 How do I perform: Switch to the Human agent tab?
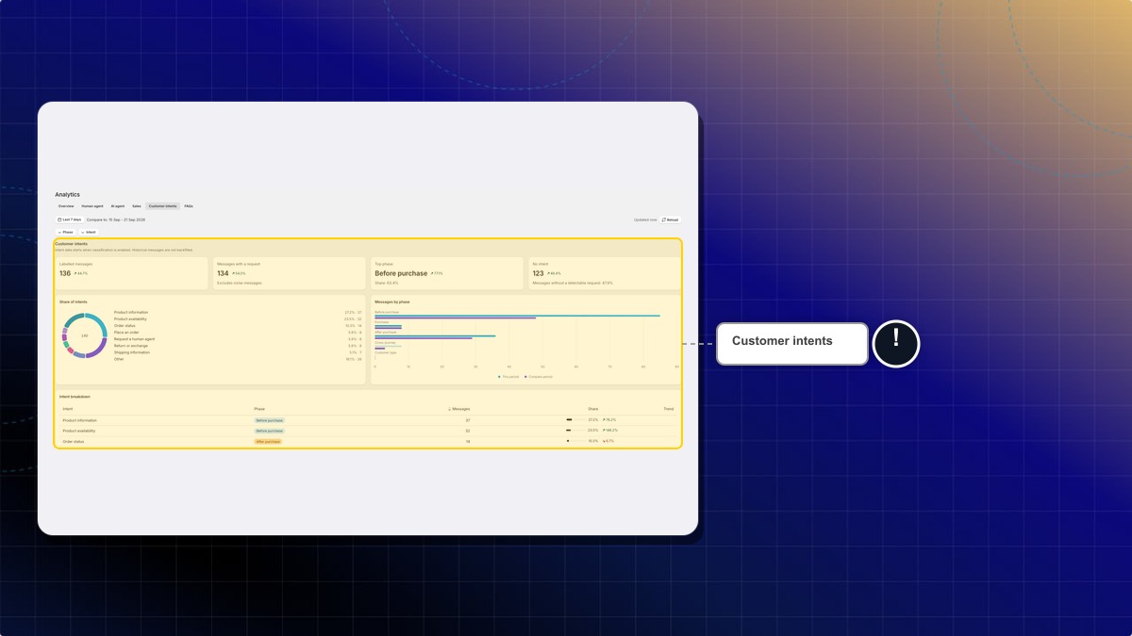click(92, 205)
